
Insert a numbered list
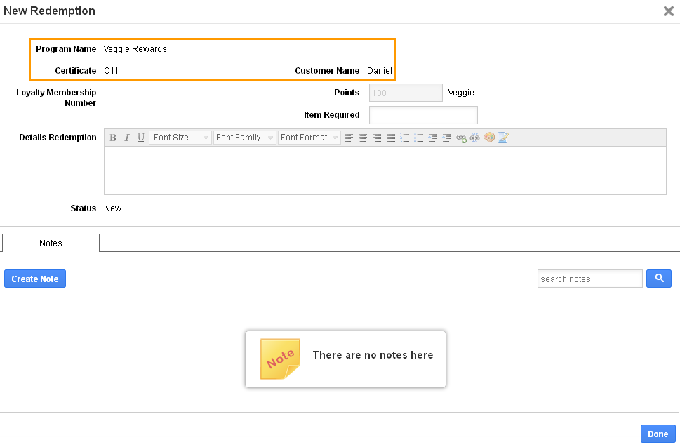[405, 138]
